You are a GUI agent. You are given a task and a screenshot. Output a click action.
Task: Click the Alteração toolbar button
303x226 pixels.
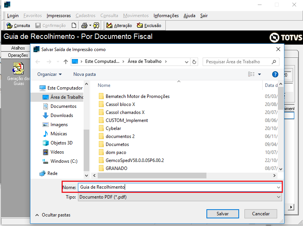tap(119, 26)
